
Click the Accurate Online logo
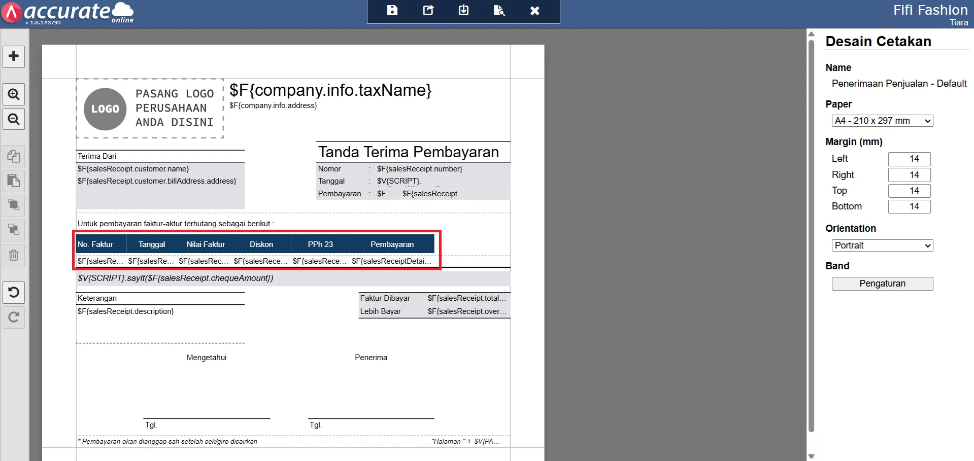[68, 13]
